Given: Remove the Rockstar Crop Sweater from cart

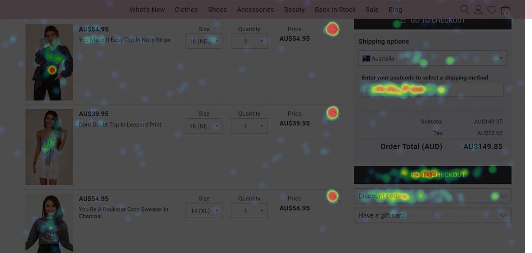Looking at the screenshot, I should click(336, 199).
